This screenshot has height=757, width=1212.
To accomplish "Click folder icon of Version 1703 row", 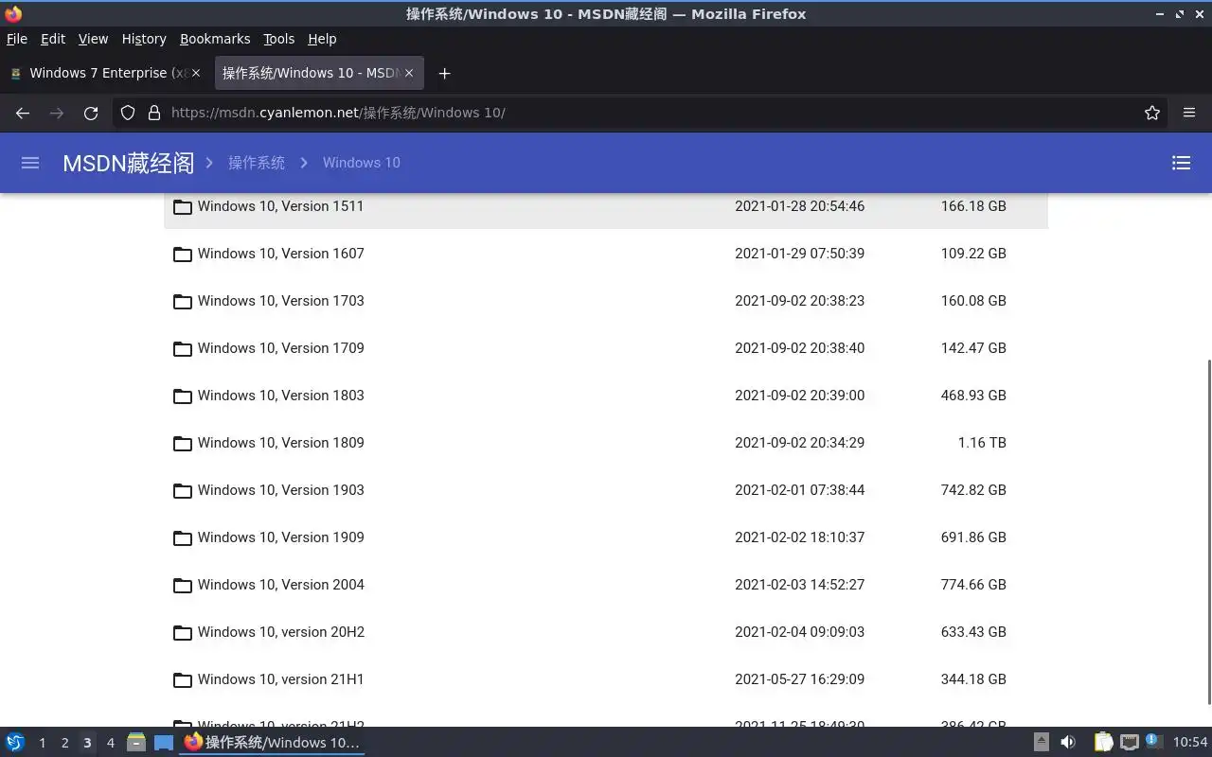I will (x=183, y=301).
